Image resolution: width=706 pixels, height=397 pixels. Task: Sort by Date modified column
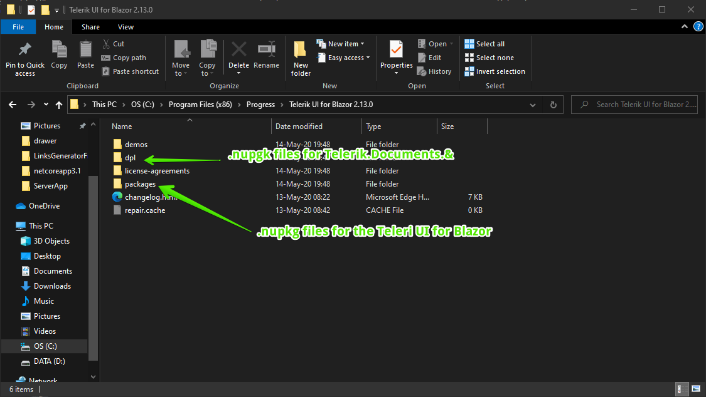point(299,126)
